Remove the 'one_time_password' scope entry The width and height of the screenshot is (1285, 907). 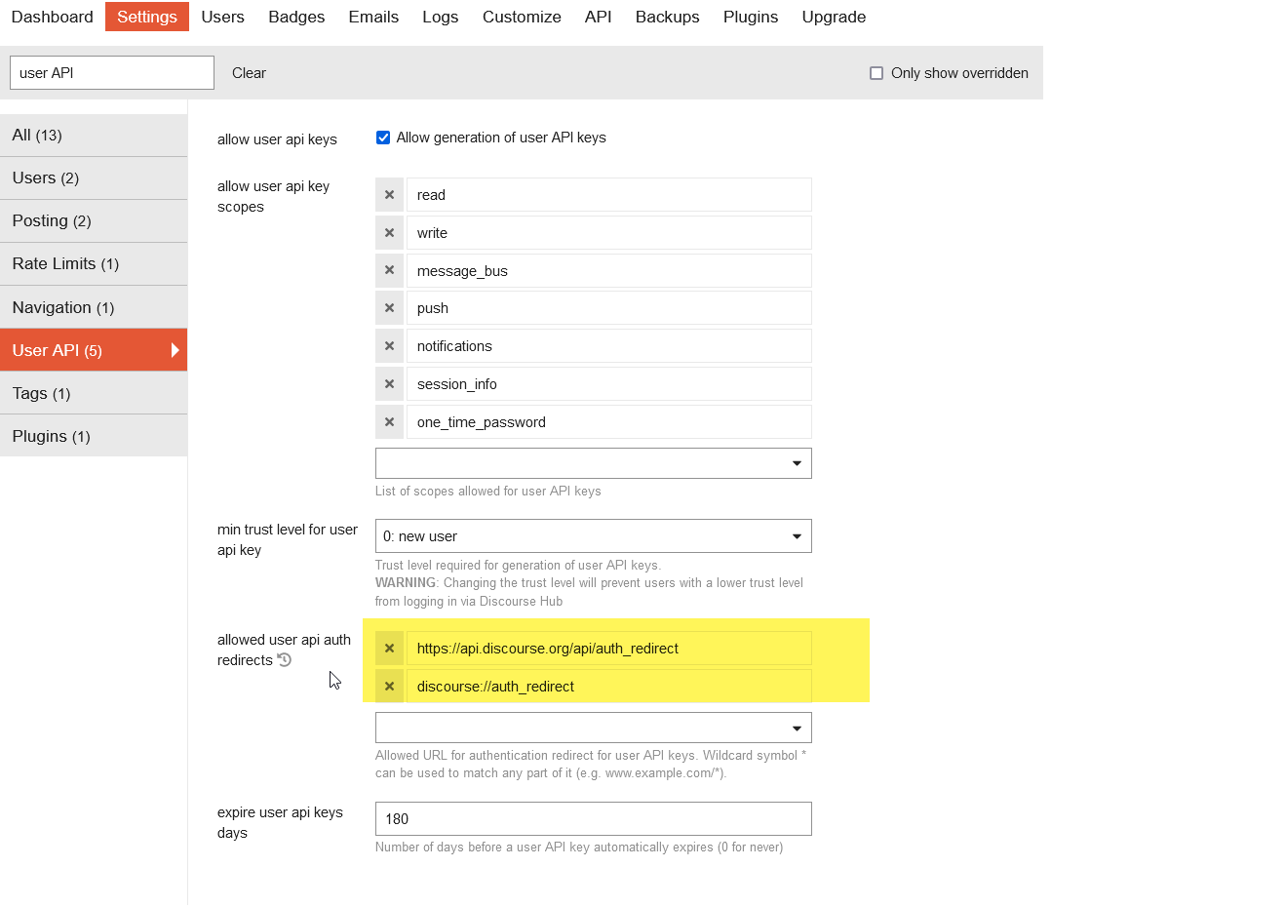(x=389, y=422)
